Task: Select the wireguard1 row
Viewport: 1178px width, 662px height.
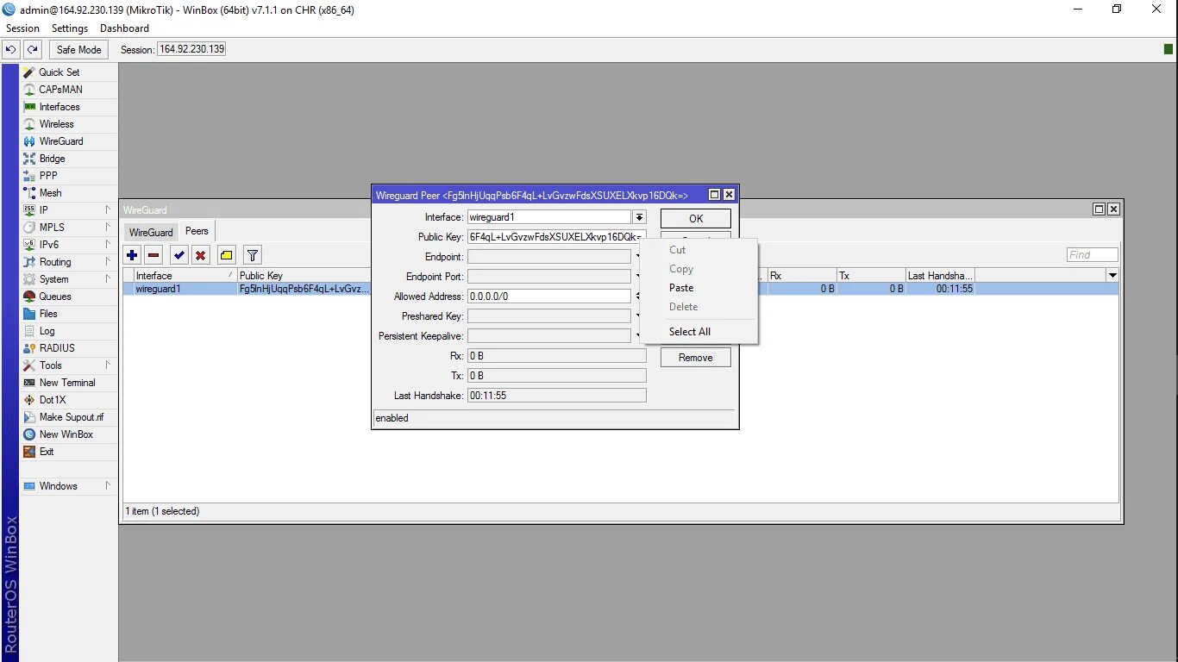Action: [x=621, y=289]
